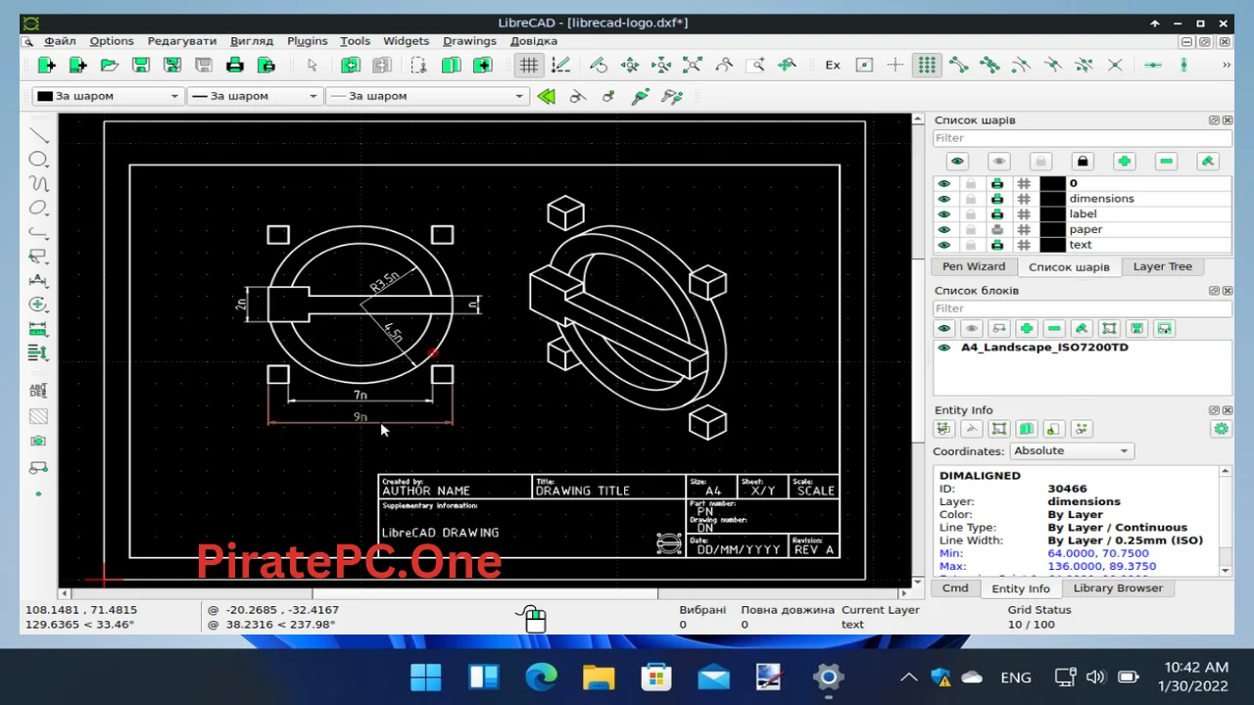Select the Line tool in the left toolbar

[x=38, y=135]
